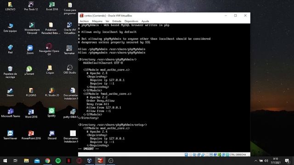Click the '-- INSERT --' mode indicator
The width and height of the screenshot is (294, 165).
88,148
